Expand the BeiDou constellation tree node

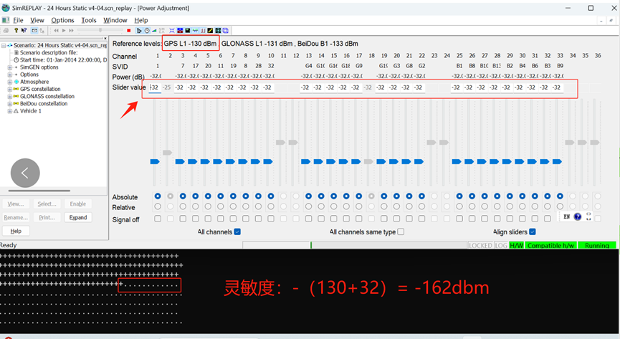[9, 103]
